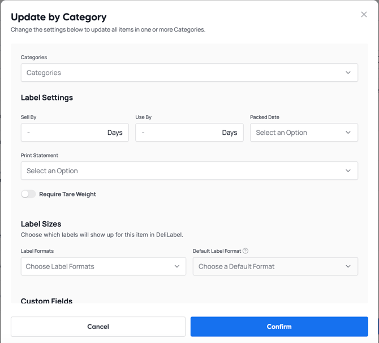Close the Update by Category dialog
This screenshot has height=343, width=379.
[364, 15]
